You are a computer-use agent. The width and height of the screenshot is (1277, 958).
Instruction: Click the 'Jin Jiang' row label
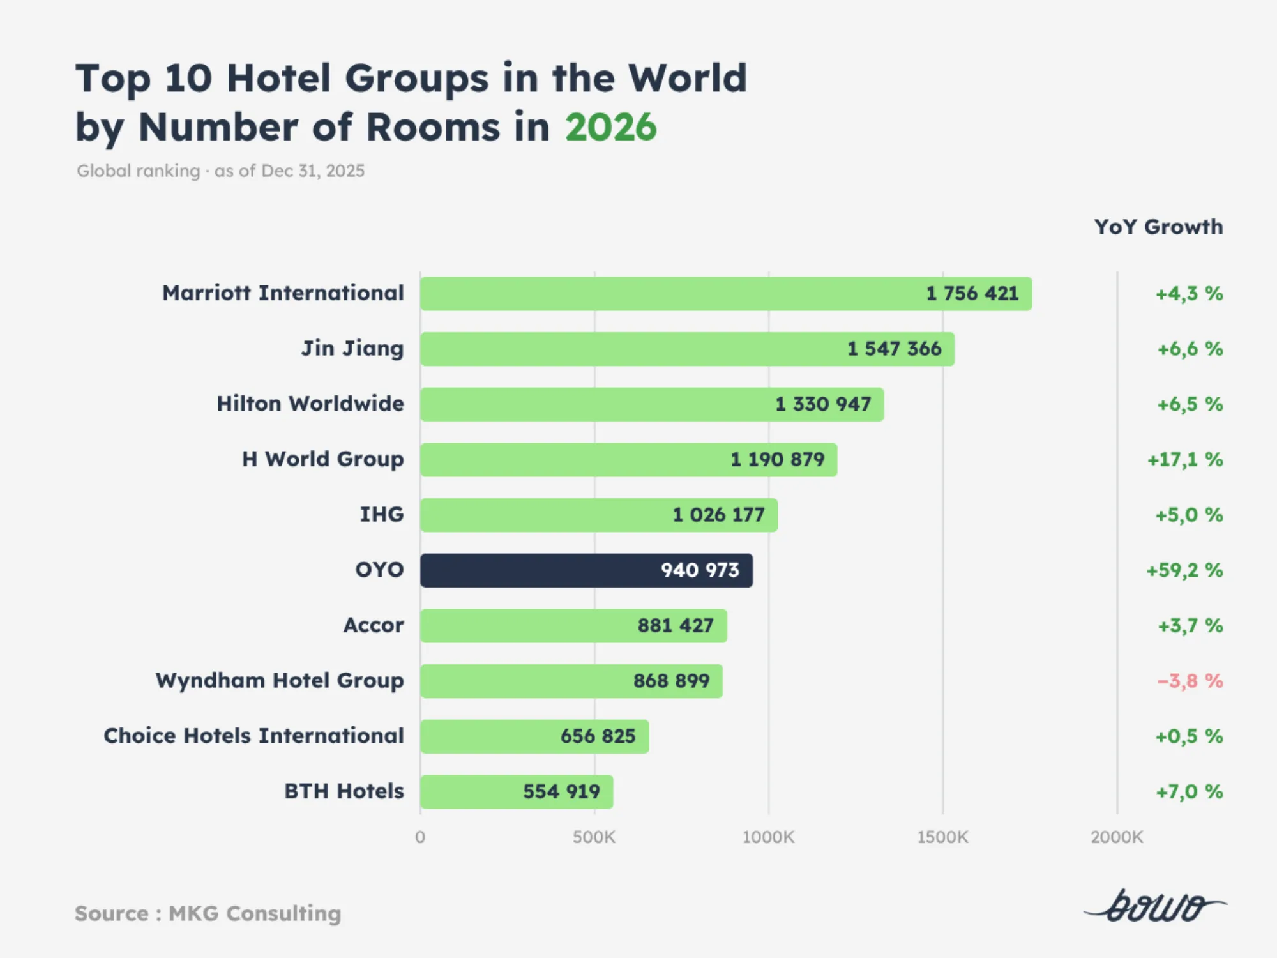point(352,349)
